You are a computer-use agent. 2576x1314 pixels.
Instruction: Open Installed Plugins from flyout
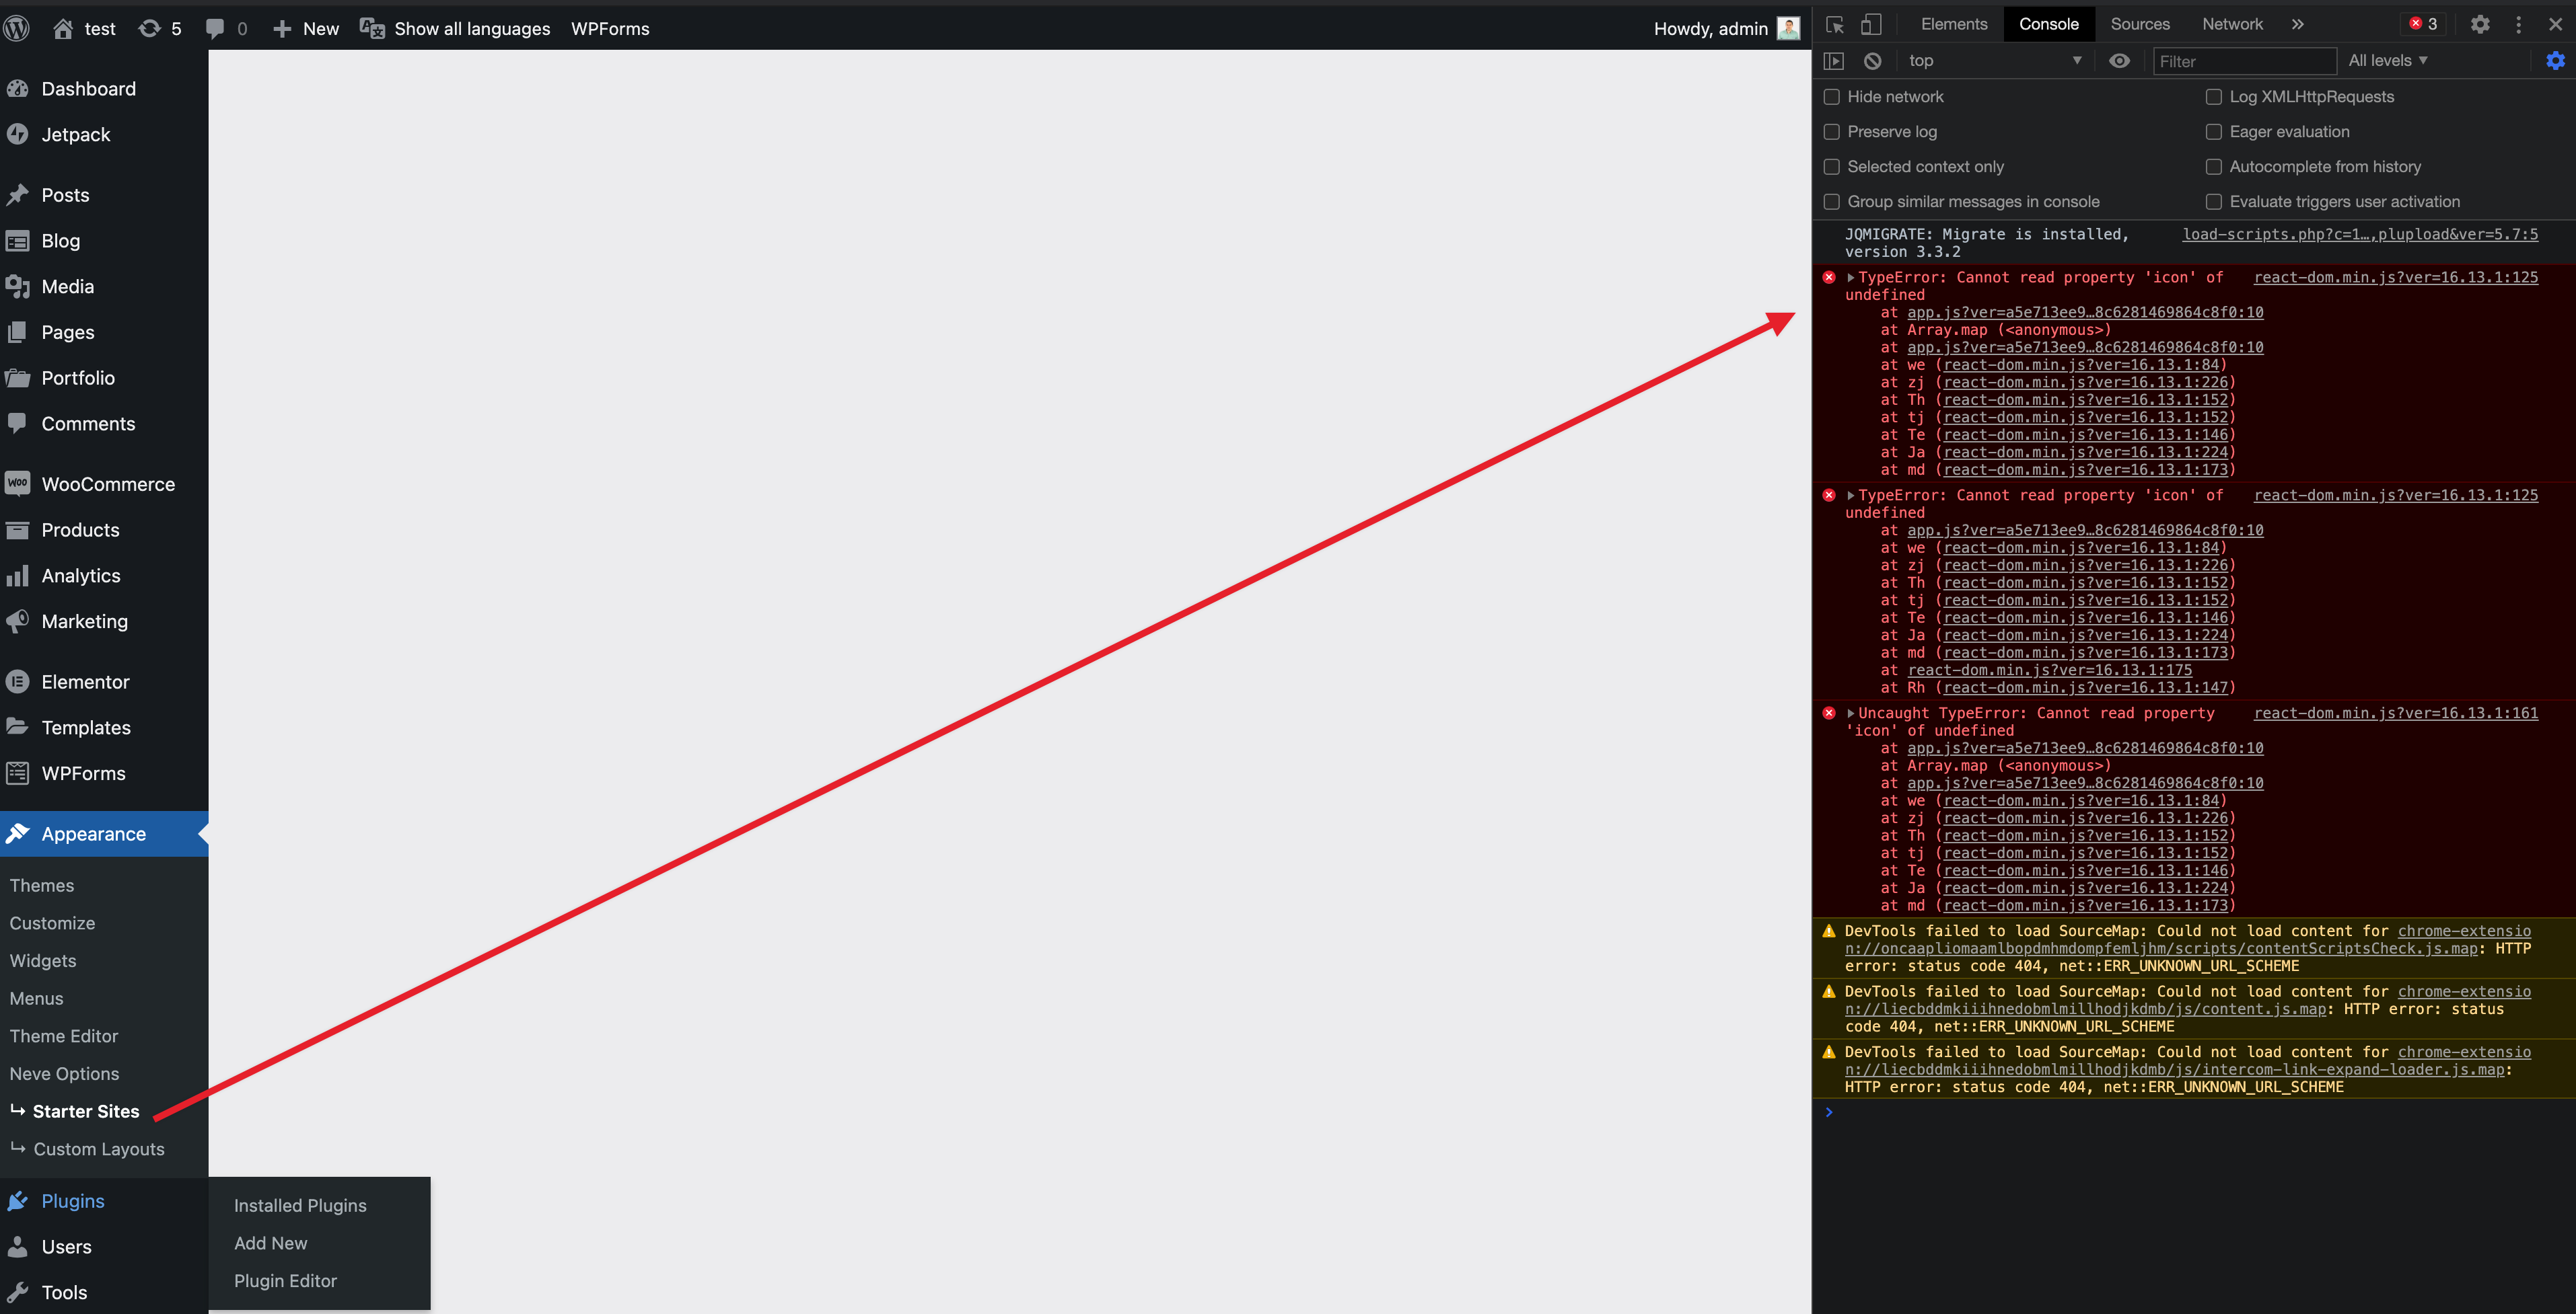[x=300, y=1205]
